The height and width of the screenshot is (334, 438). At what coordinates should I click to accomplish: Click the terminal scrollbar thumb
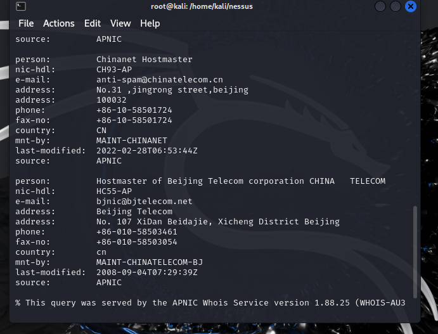point(416,250)
